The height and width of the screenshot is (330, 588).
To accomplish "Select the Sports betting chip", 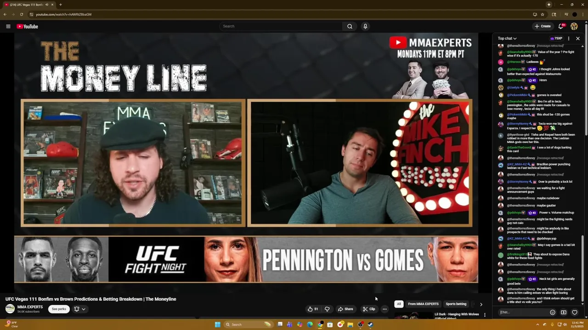I will tap(456, 304).
